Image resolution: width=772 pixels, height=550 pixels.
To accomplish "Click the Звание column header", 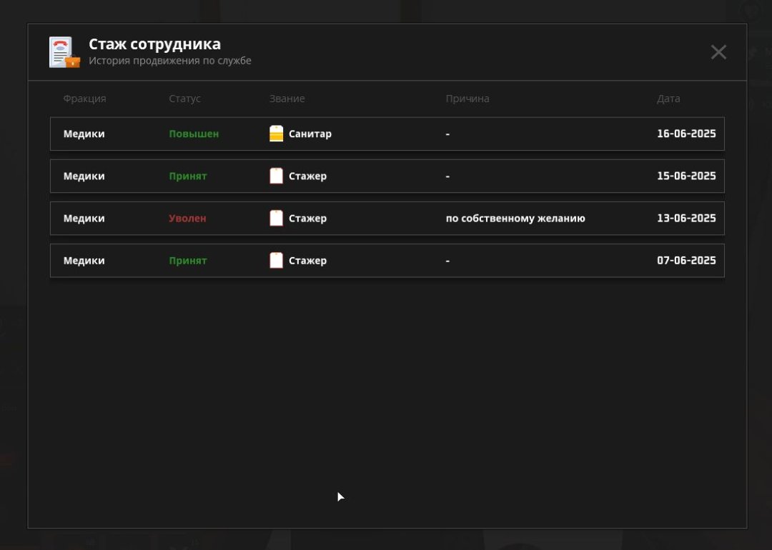I will click(x=287, y=99).
